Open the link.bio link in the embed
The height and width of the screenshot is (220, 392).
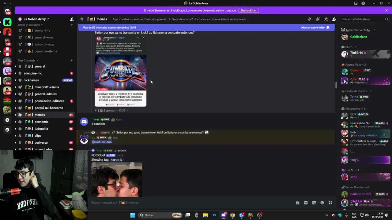point(110,53)
